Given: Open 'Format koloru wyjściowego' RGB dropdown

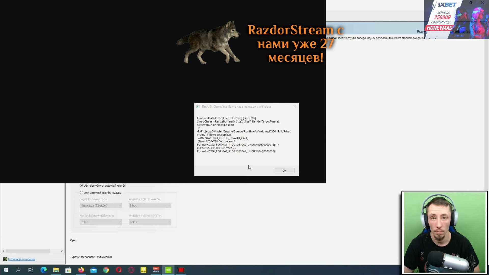Looking at the screenshot, I should click(x=101, y=222).
